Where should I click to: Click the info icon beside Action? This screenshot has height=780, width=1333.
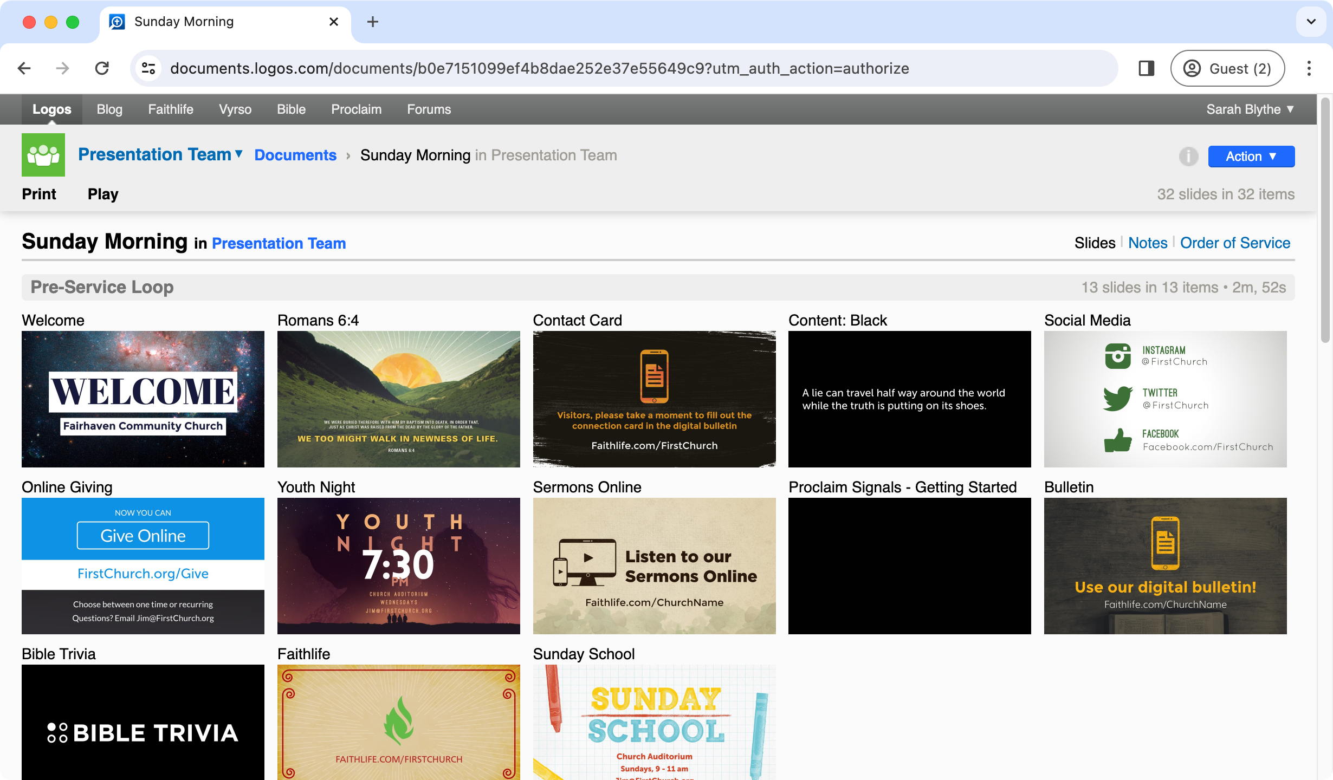click(x=1188, y=157)
